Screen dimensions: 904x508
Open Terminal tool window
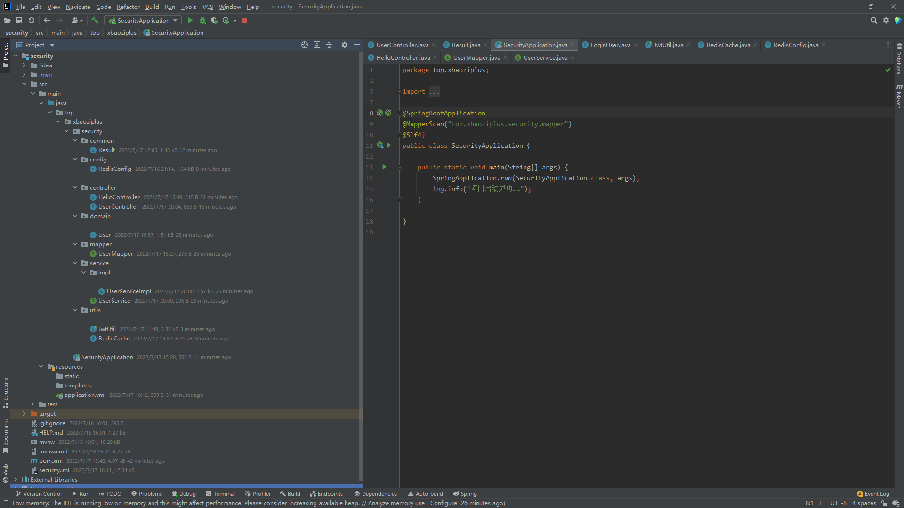tap(220, 494)
